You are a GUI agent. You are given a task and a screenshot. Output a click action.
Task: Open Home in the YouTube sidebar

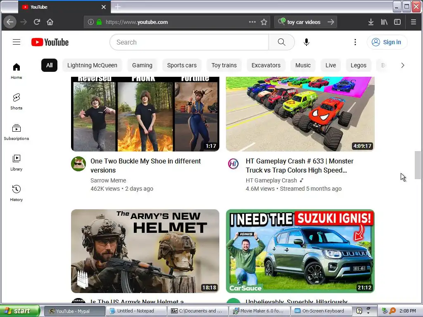17,71
